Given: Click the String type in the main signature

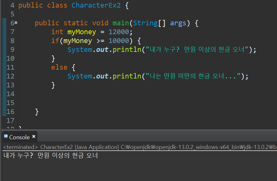Looking at the screenshot, I should coord(145,23).
